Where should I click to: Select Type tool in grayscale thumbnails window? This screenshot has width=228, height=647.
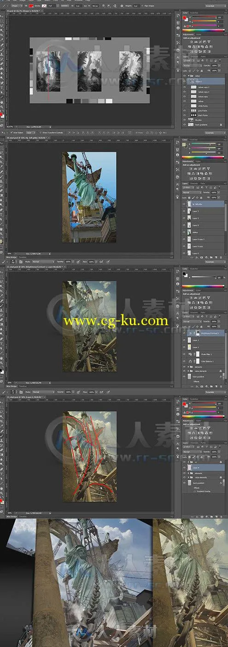click(x=2, y=87)
